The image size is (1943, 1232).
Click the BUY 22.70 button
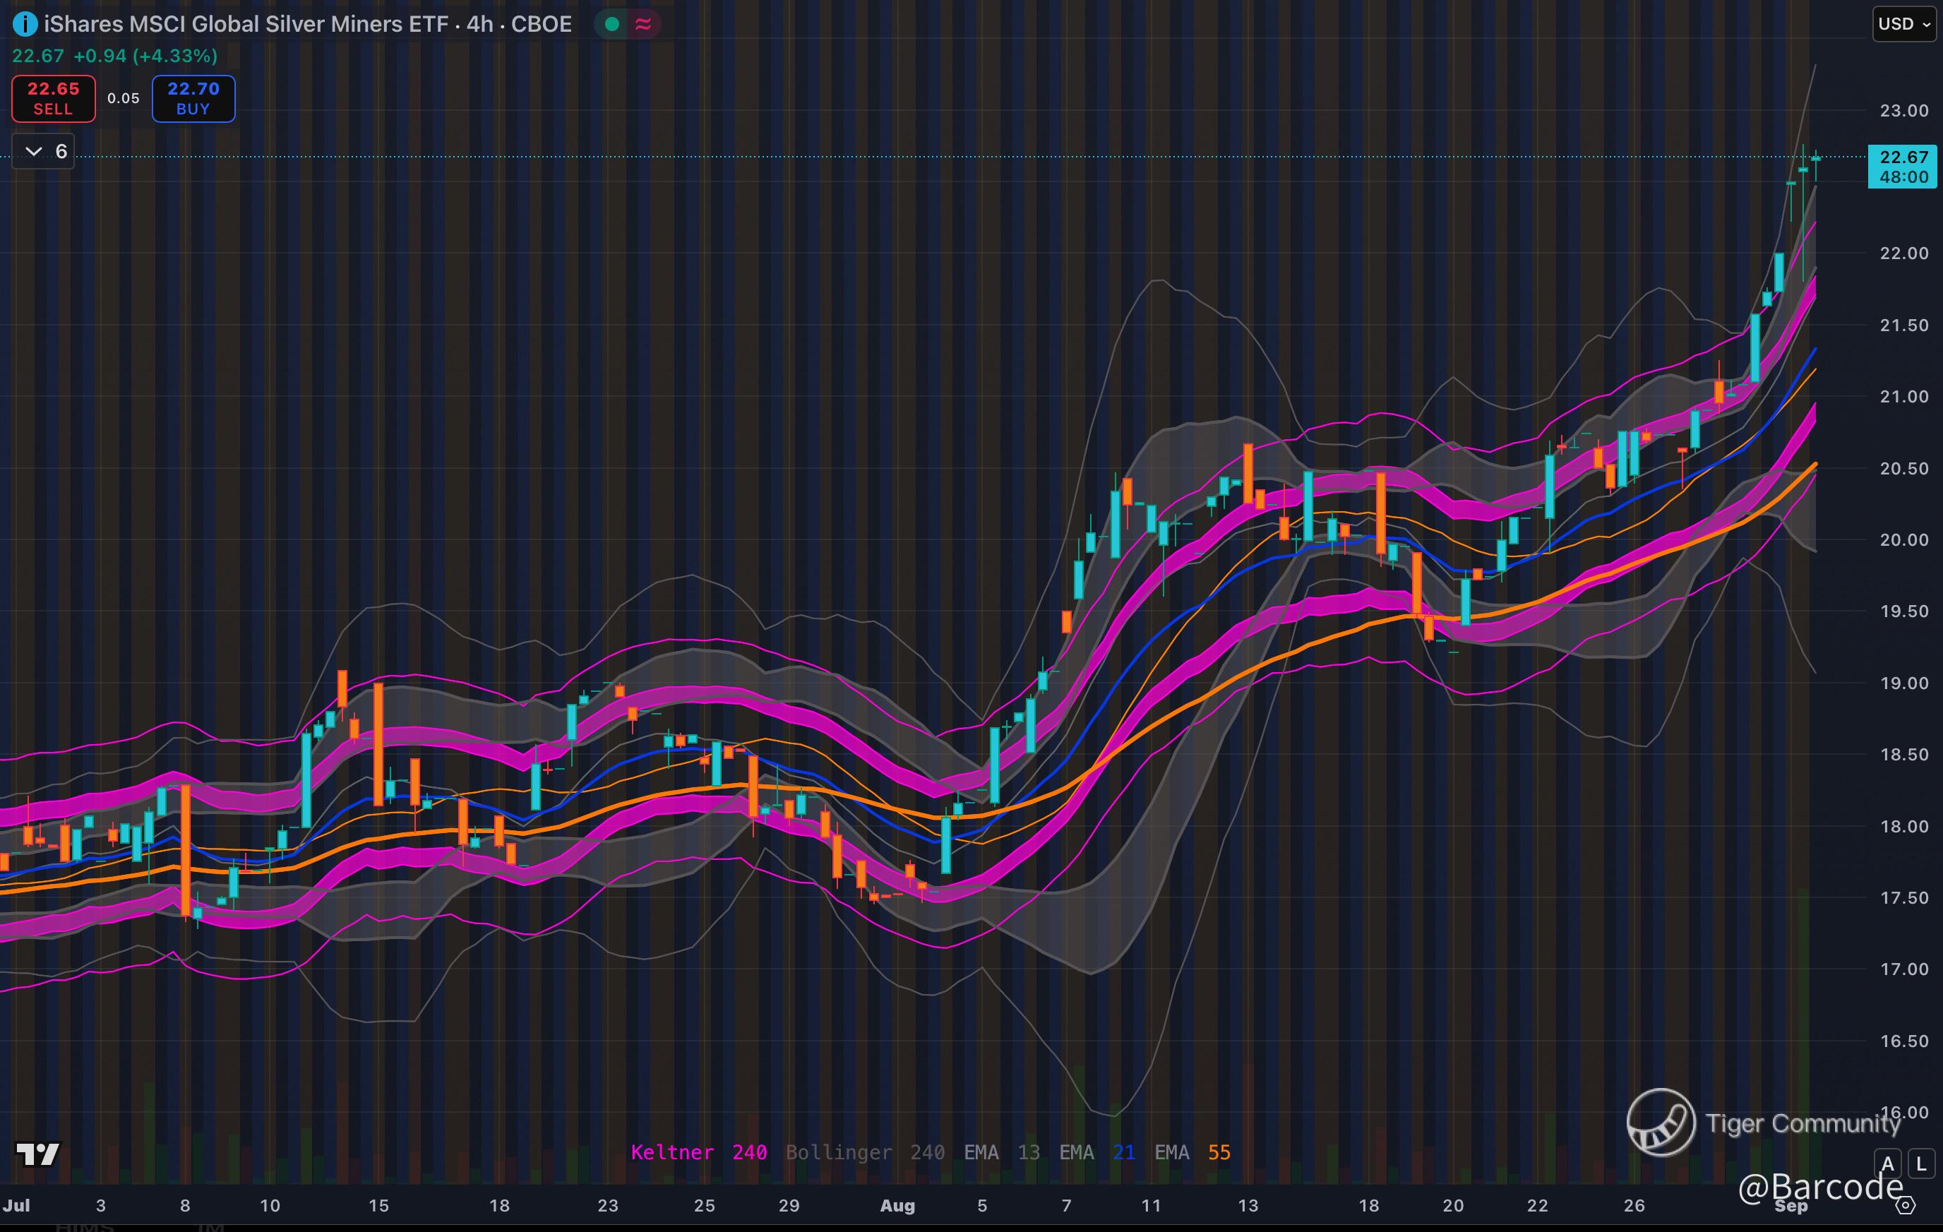click(193, 98)
